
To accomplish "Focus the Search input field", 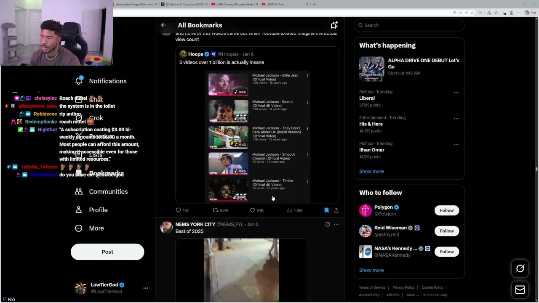I will [x=409, y=25].
